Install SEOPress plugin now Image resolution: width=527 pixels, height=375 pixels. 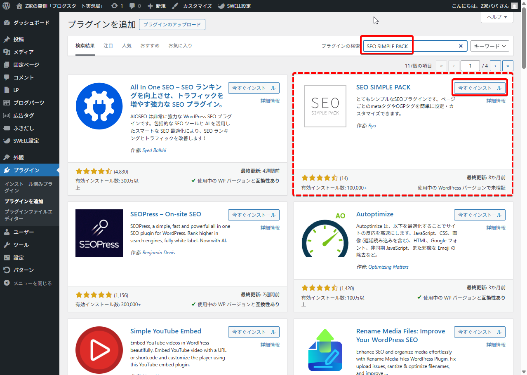coord(254,215)
